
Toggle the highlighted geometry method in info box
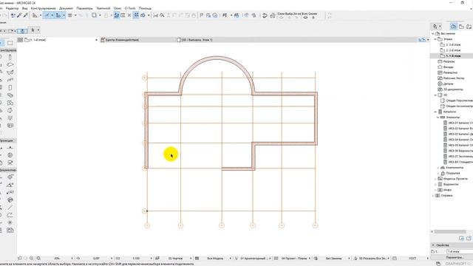22,30
